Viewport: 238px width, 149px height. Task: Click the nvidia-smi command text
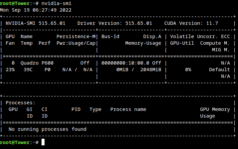(56, 3)
